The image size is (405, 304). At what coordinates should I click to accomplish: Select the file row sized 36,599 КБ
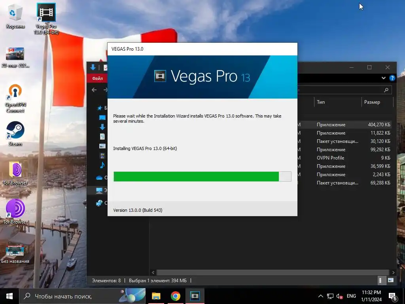tap(344, 166)
